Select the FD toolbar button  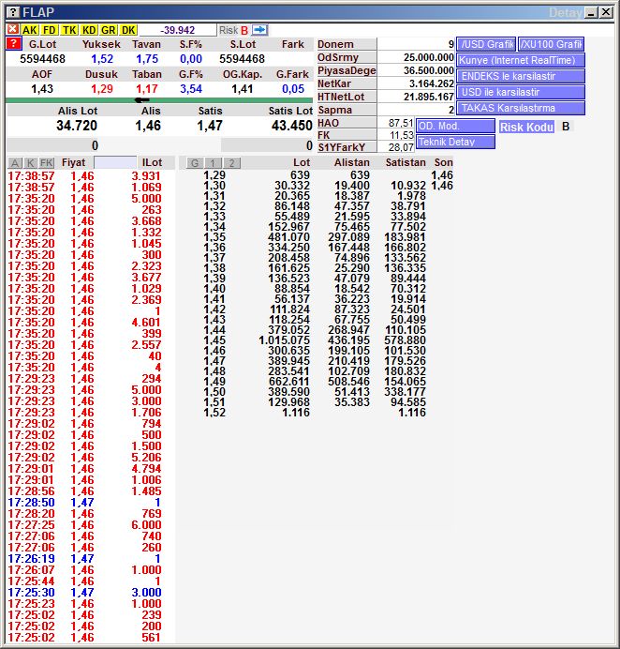coord(50,30)
